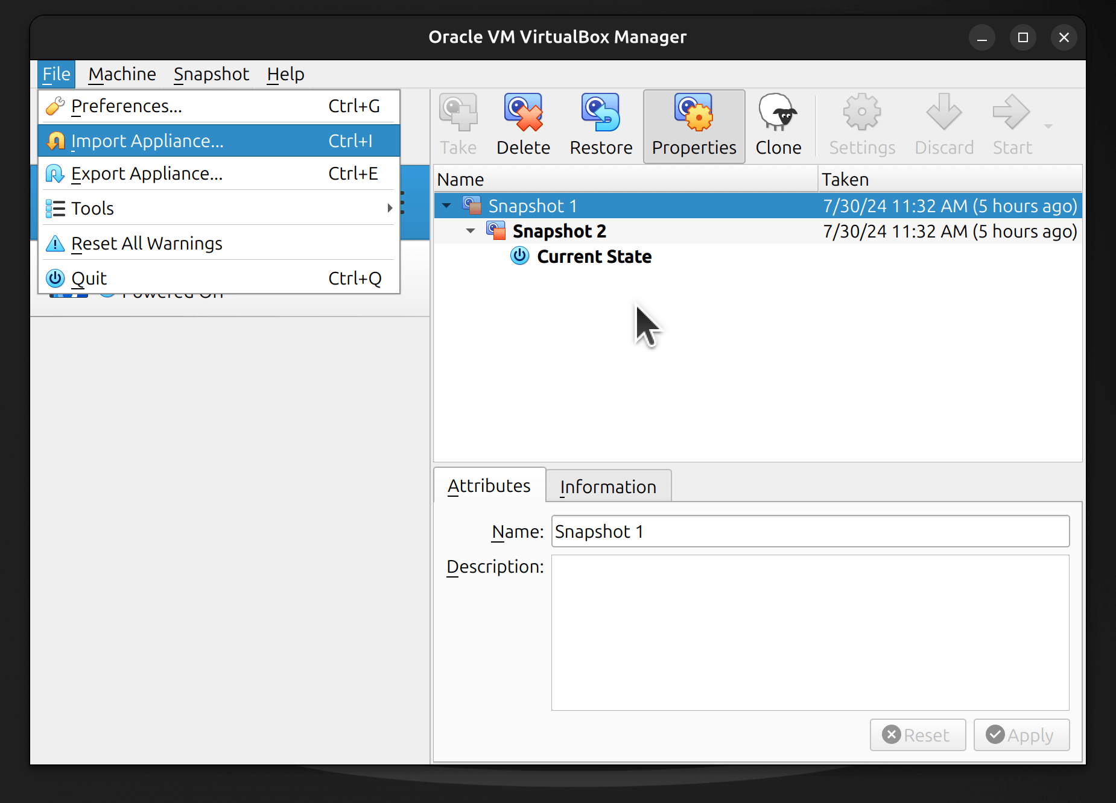Open the Start dropdown arrow
The image size is (1116, 803).
1048,125
